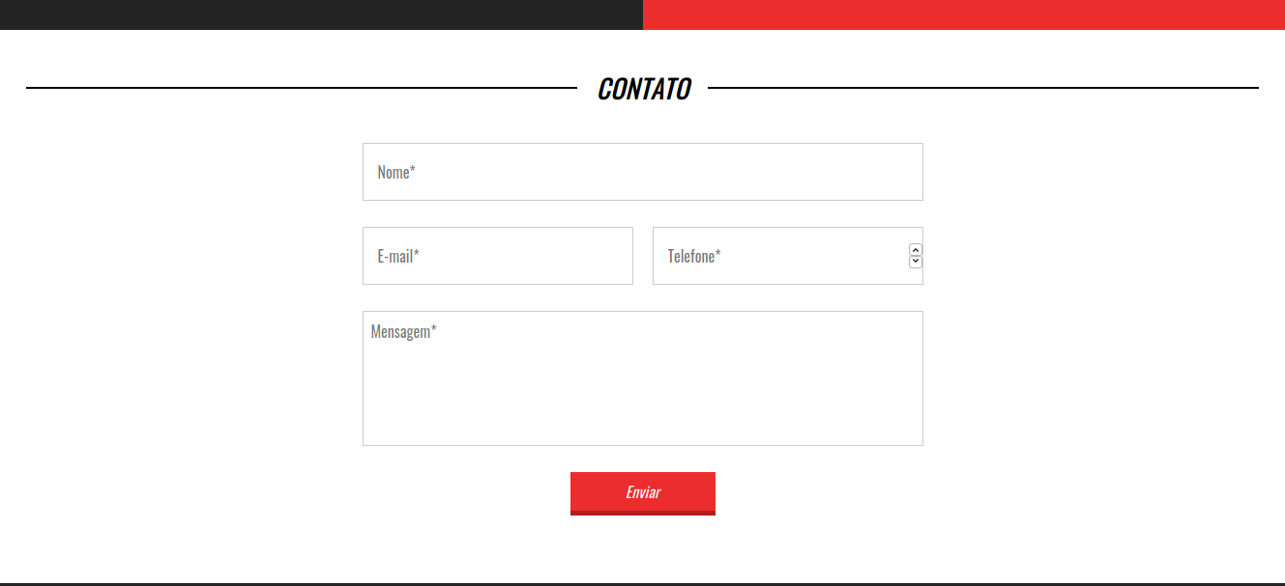
Task: Click the Telefone field's increment arrow
Action: pyautogui.click(x=916, y=250)
